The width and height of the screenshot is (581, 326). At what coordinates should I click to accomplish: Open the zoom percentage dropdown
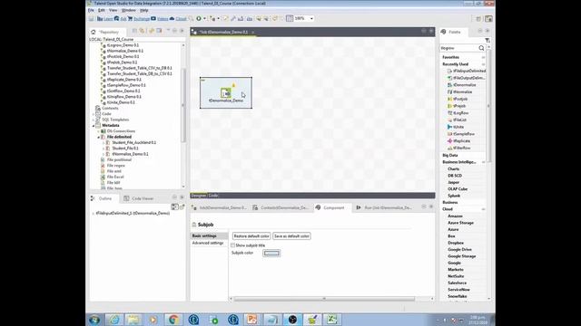[311, 18]
